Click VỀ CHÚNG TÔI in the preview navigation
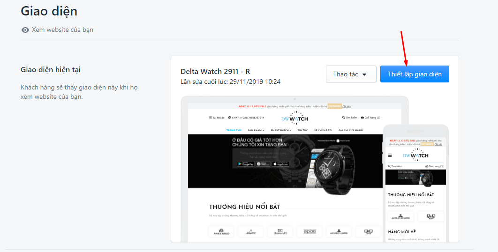The height and width of the screenshot is (252, 498). coord(323,130)
